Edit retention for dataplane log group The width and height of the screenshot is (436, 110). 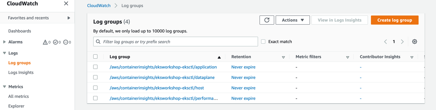pyautogui.click(x=243, y=77)
